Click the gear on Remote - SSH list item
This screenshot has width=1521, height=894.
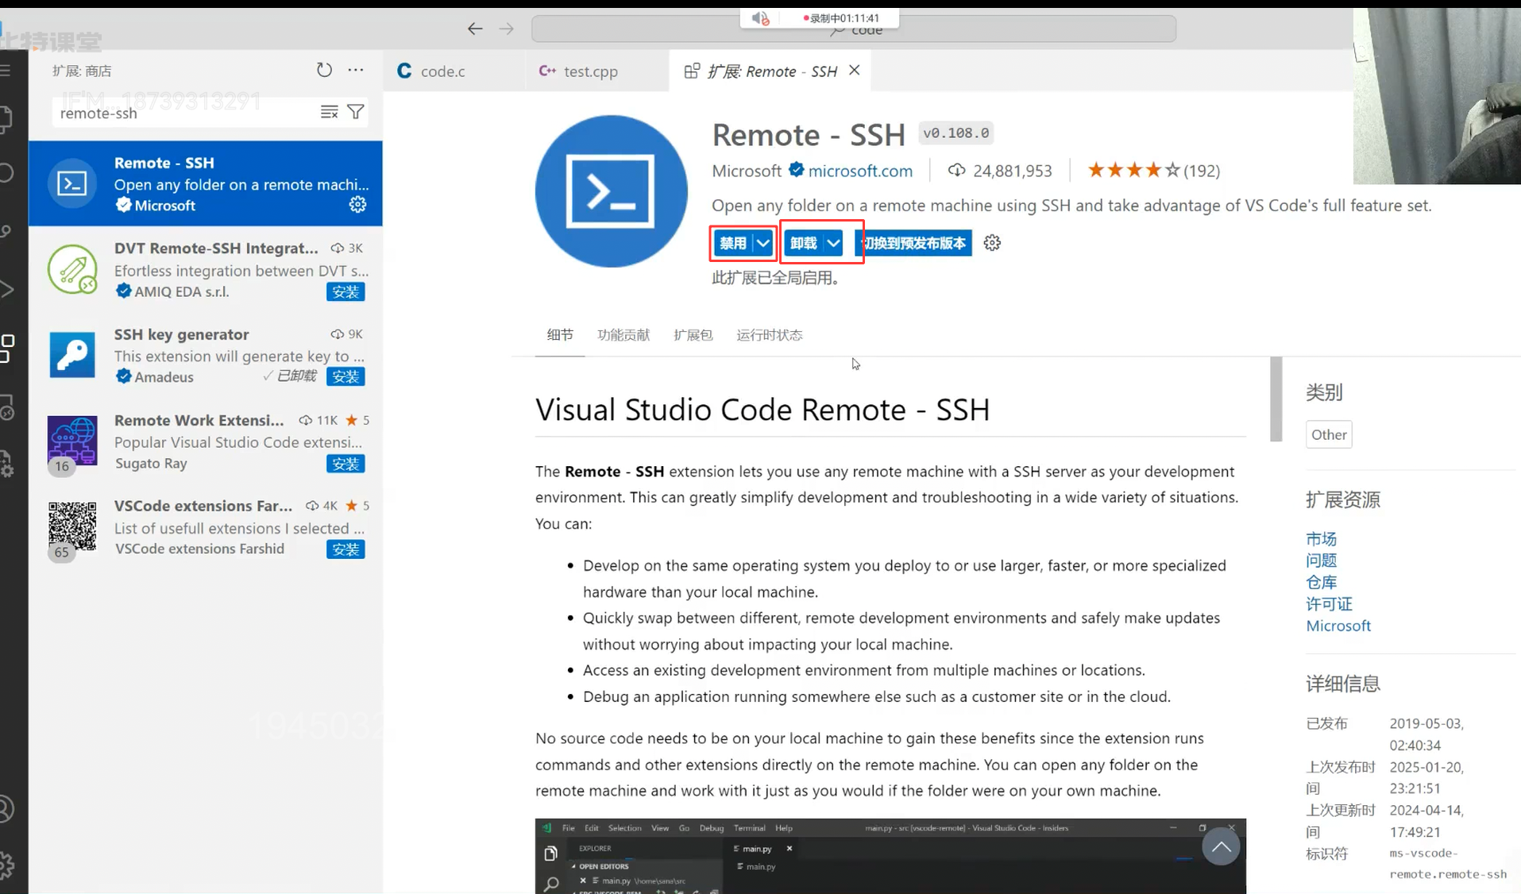pos(357,205)
